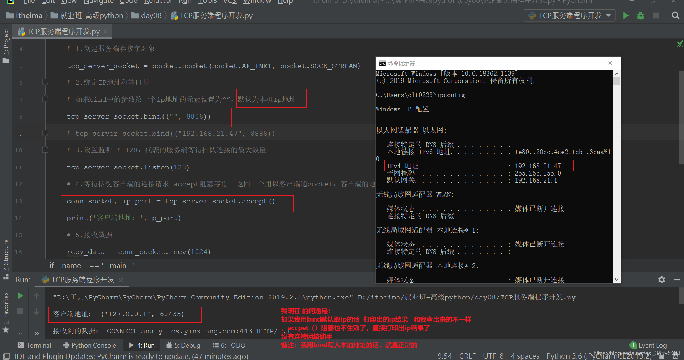The height and width of the screenshot is (360, 684).
Task: Change the 4 spaces indent setting
Action: pos(525,356)
